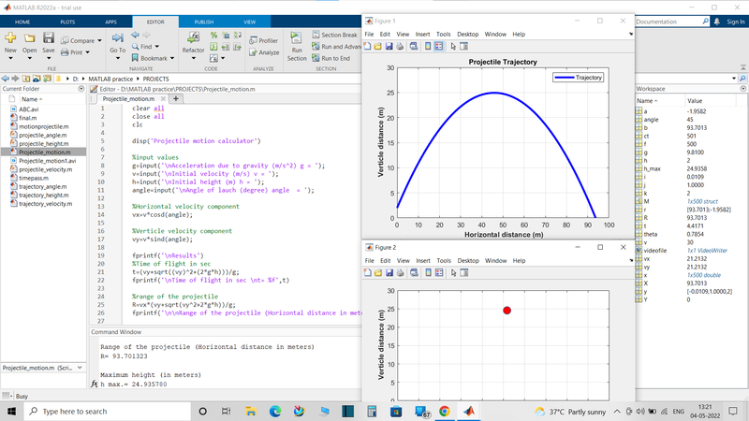Click Save Figure icon in Figure 2 toolbar

click(x=389, y=272)
